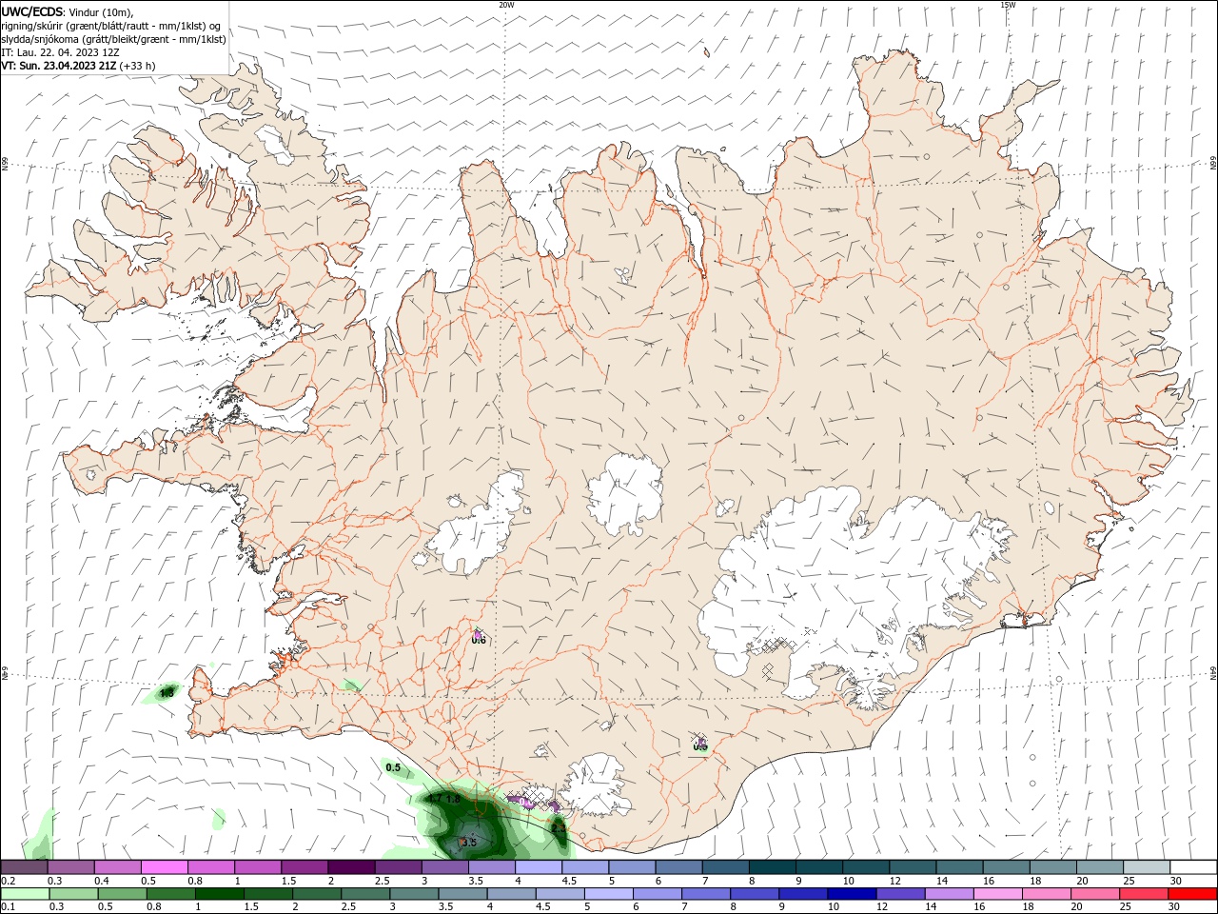This screenshot has height=914, width=1218.
Task: Pick the grey-teal 16 swatch in upper legend
Action: (1007, 867)
